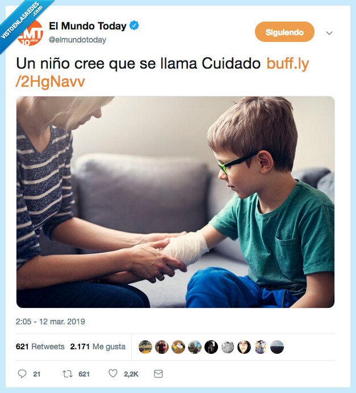This screenshot has height=393, width=356.
Task: Open the tweet photo of the boy
Action: (175, 202)
